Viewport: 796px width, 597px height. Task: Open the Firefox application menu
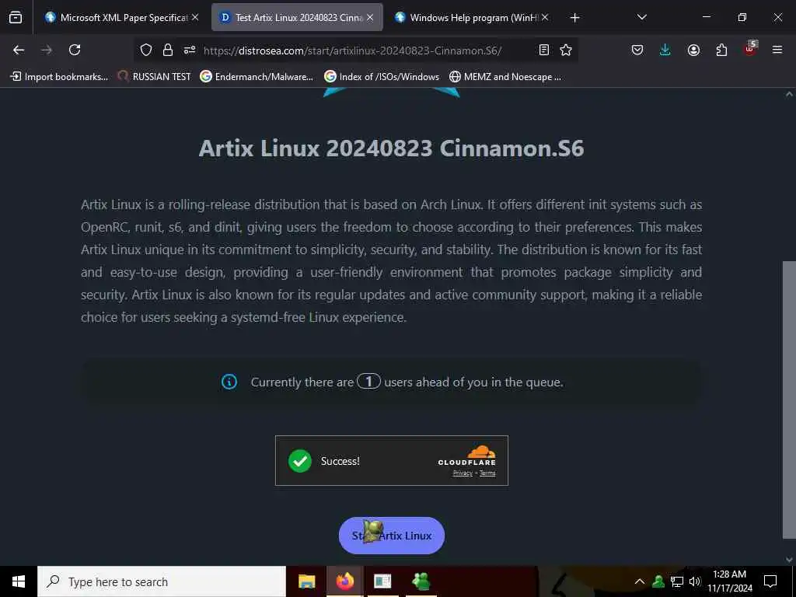777,50
